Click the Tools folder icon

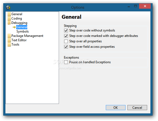tap(9, 44)
